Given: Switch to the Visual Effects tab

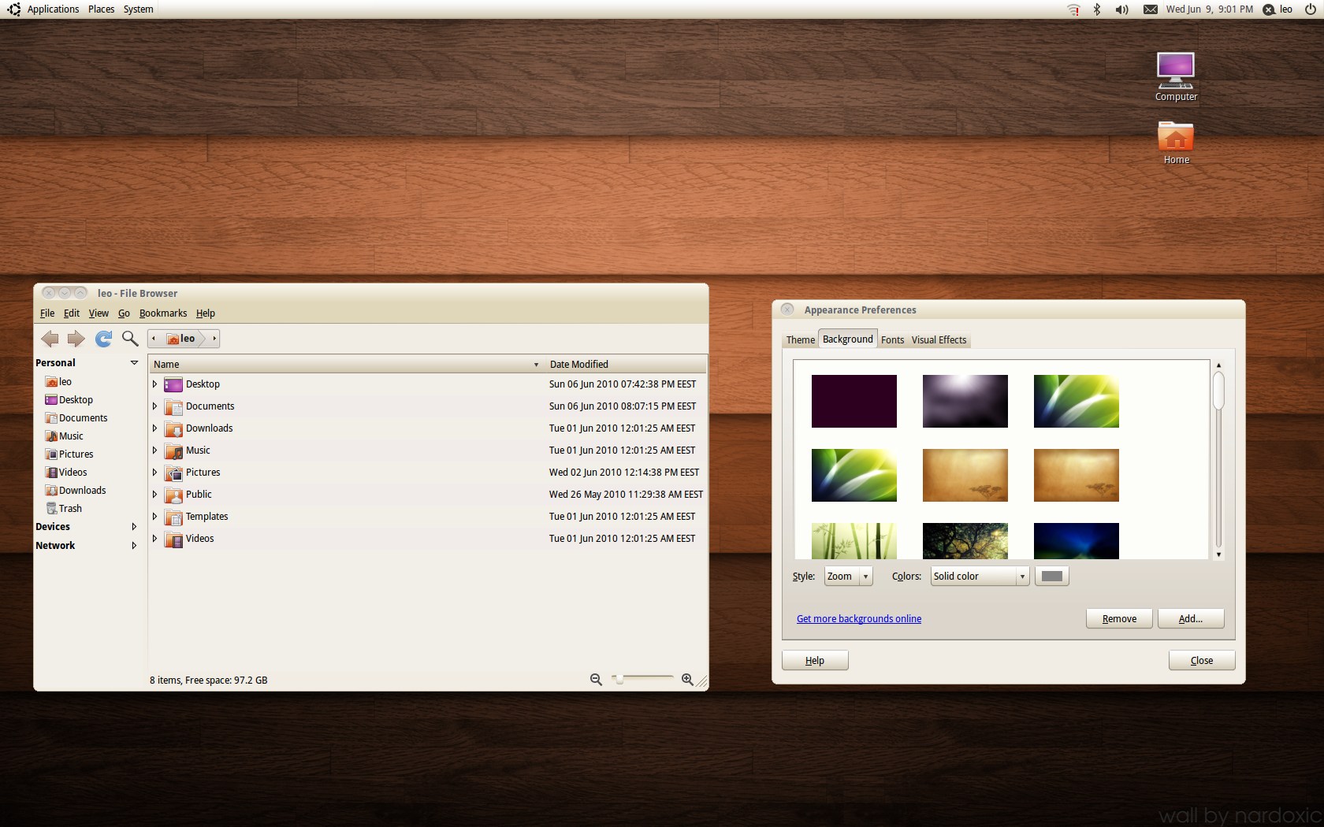Looking at the screenshot, I should click(939, 340).
